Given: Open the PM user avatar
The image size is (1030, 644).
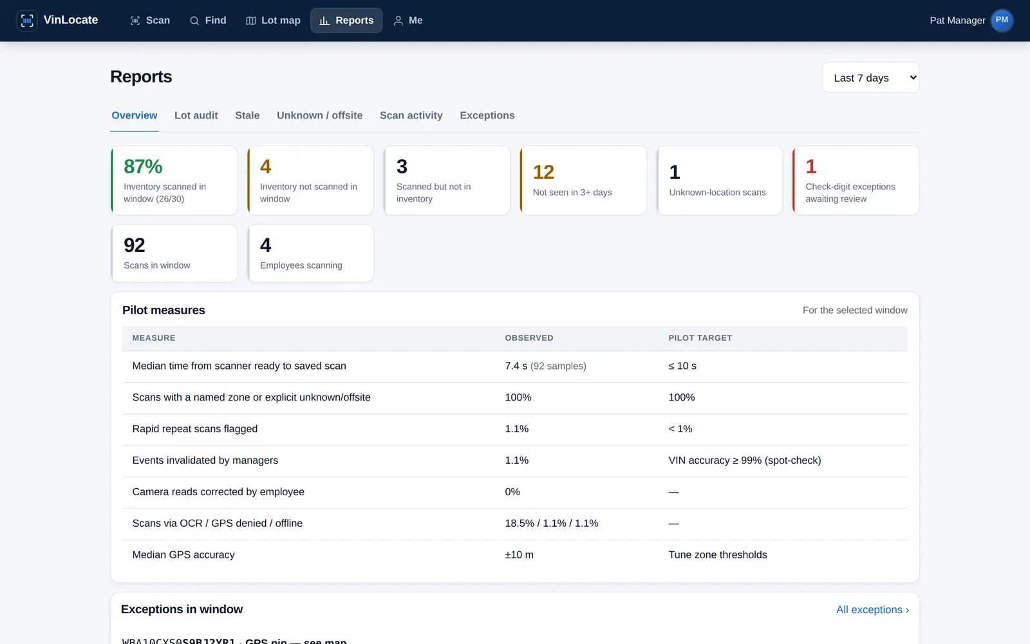Looking at the screenshot, I should click(1002, 20).
